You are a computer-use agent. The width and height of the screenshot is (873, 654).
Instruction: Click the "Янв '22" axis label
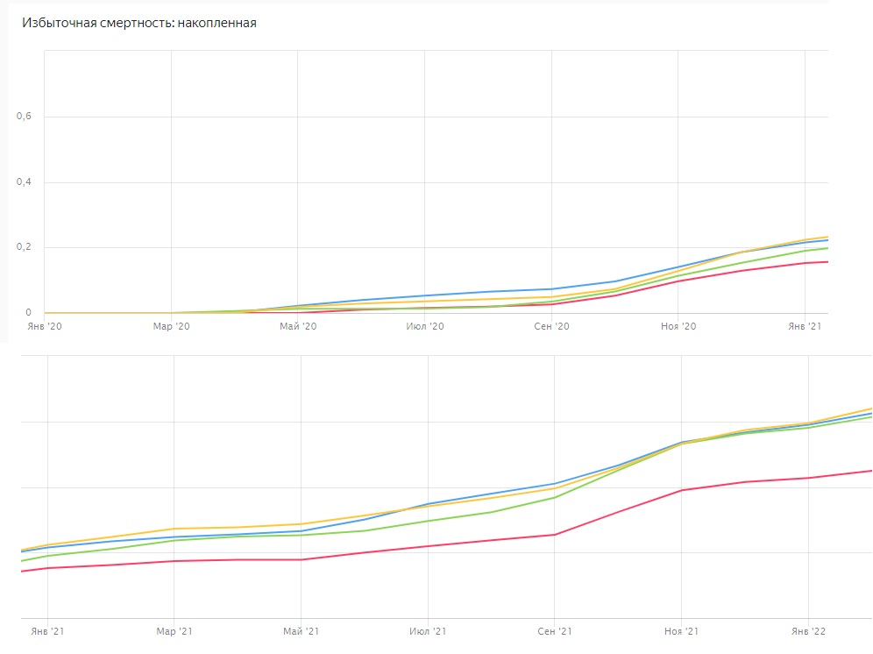(x=808, y=631)
